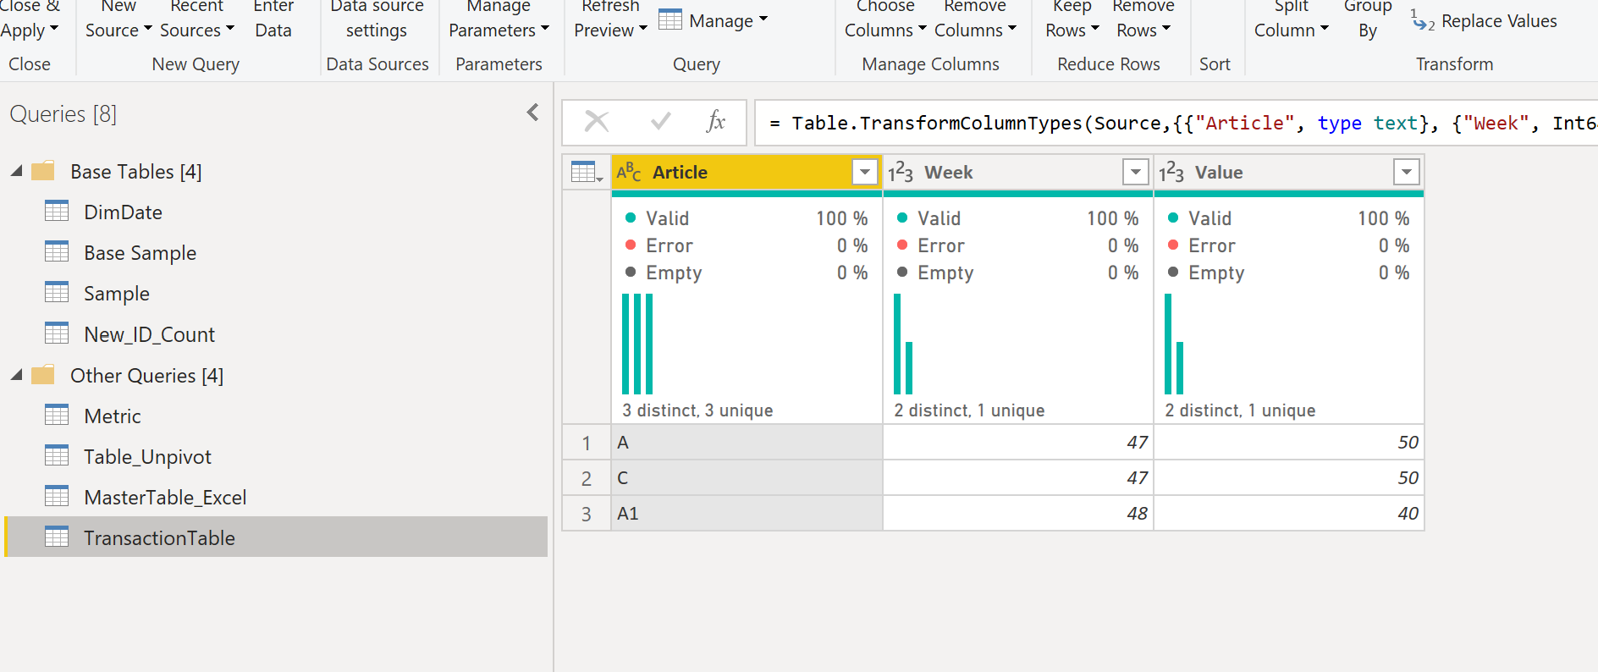This screenshot has width=1598, height=672.
Task: Open the Refresh Preview dropdown
Action: click(610, 19)
